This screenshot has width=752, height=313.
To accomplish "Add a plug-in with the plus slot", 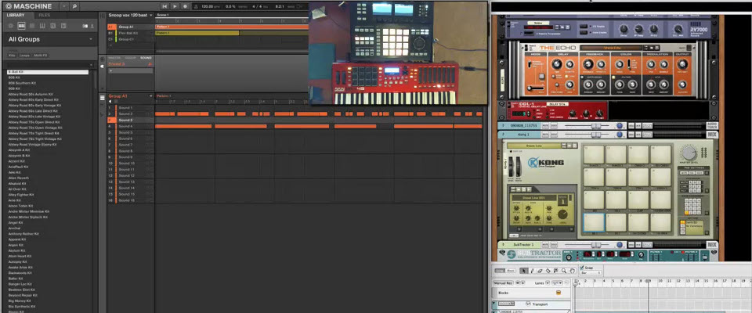I will click(131, 71).
